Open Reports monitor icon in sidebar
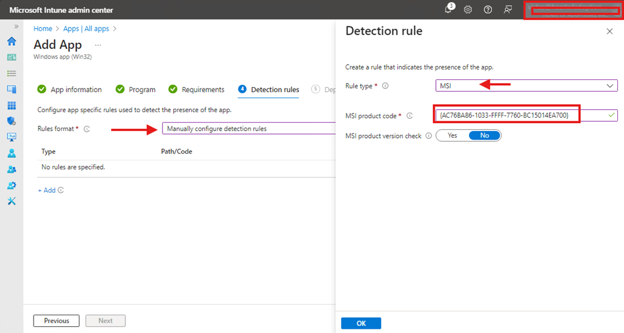Screen dimensions: 624x333 [12, 137]
